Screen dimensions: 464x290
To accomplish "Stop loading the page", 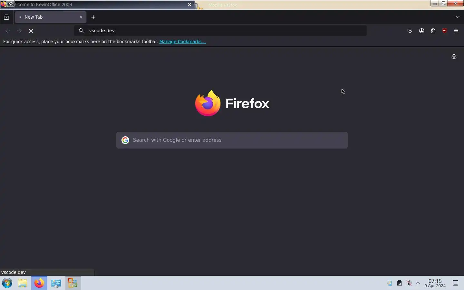I will pyautogui.click(x=31, y=31).
